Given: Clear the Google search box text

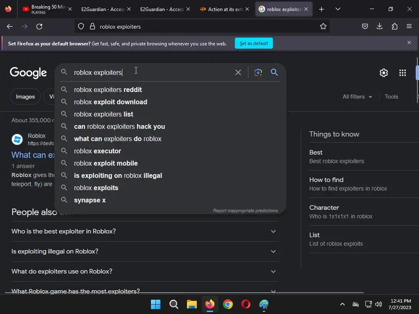Looking at the screenshot, I should pyautogui.click(x=238, y=72).
